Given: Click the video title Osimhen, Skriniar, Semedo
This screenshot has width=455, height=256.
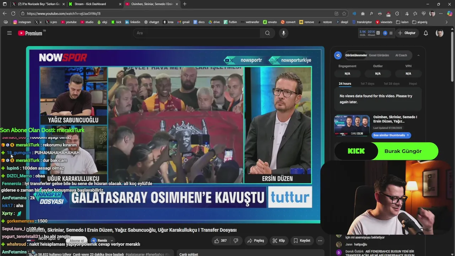Looking at the screenshot, I should pos(132,230).
